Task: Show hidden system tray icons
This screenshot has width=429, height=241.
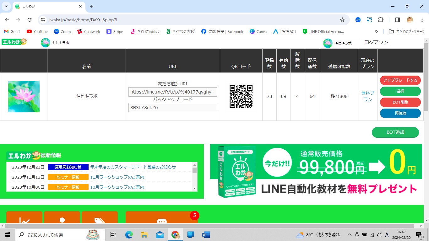Action: [x=349, y=234]
